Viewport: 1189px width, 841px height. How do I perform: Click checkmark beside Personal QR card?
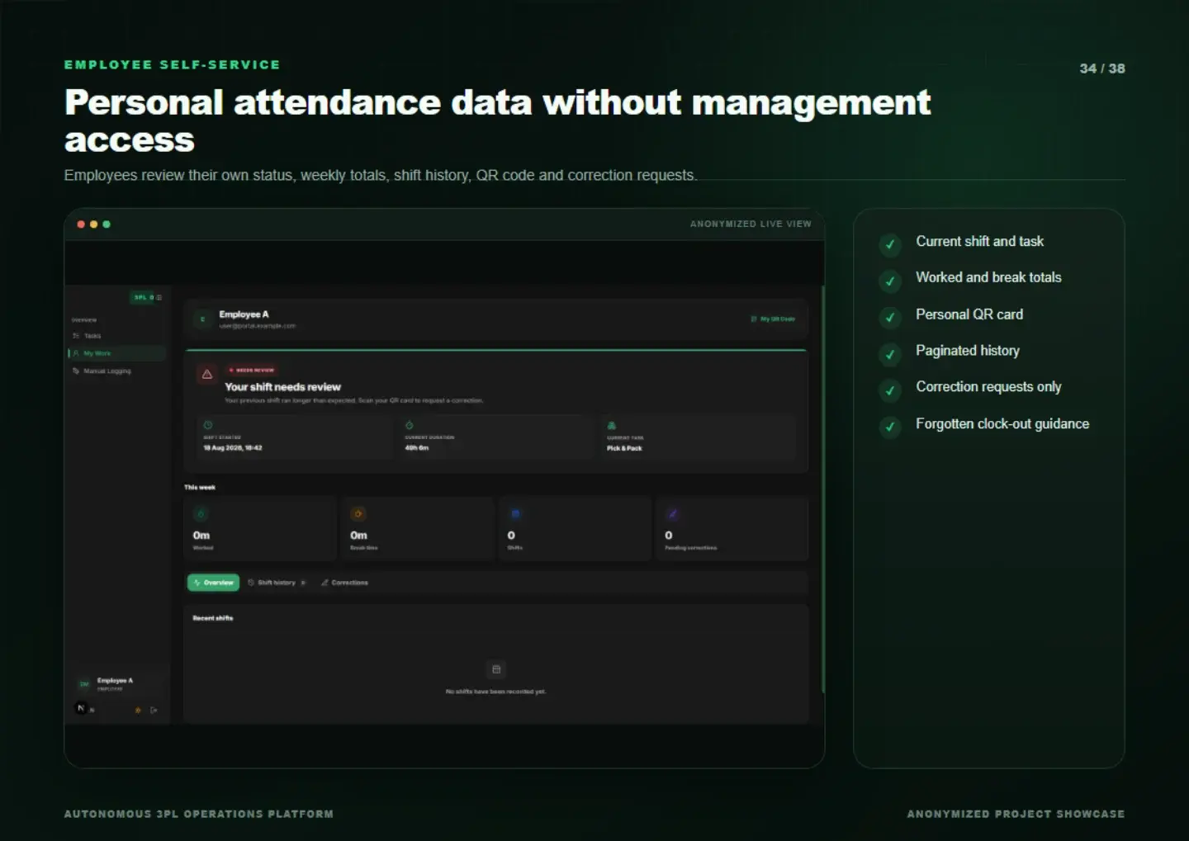(890, 317)
